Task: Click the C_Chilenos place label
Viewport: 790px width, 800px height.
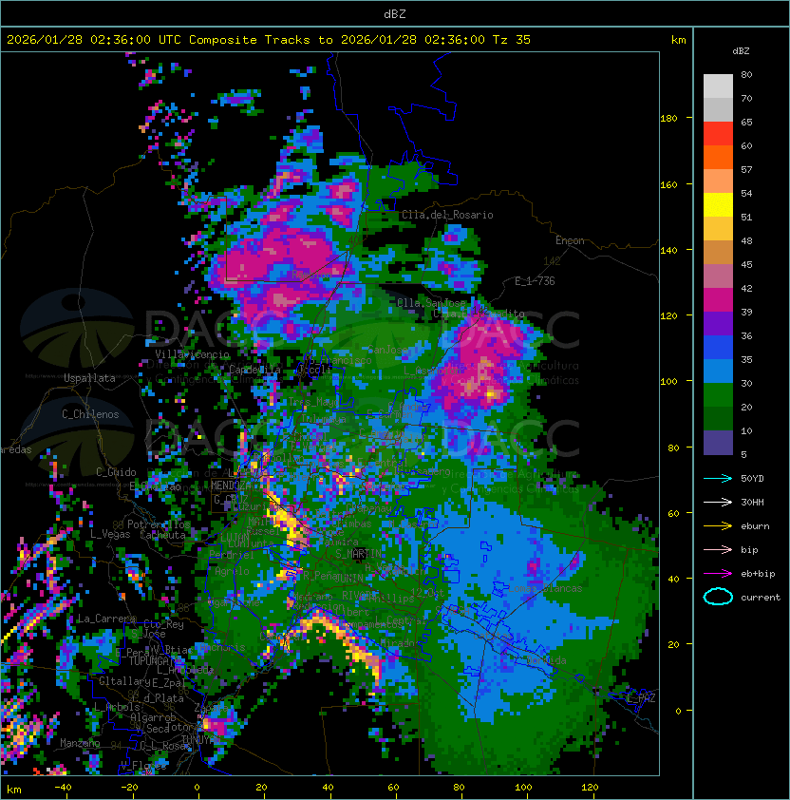Action: tap(90, 414)
